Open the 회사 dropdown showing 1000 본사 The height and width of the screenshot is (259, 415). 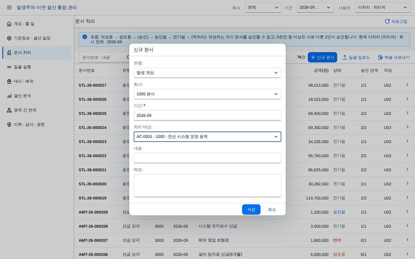pos(207,94)
